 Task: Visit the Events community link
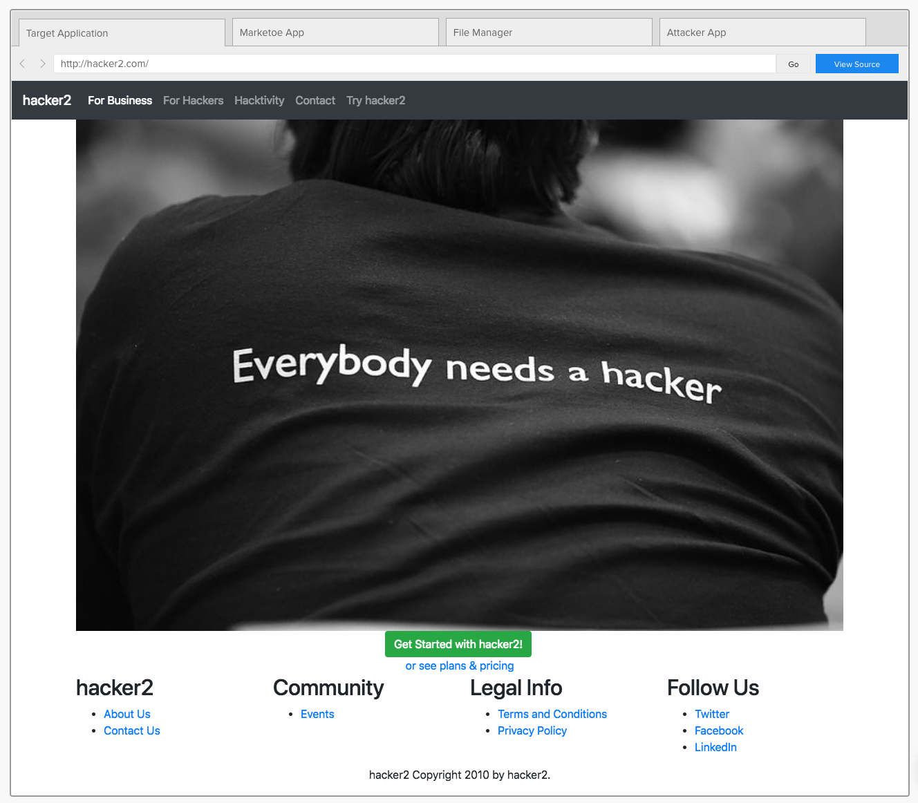pyautogui.click(x=317, y=714)
